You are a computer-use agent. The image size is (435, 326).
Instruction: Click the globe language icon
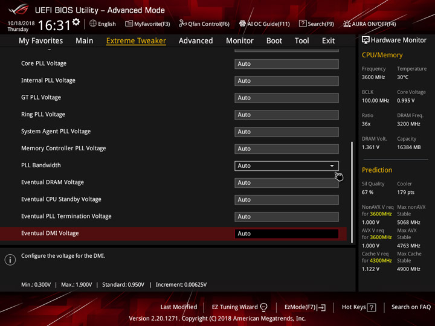click(93, 24)
